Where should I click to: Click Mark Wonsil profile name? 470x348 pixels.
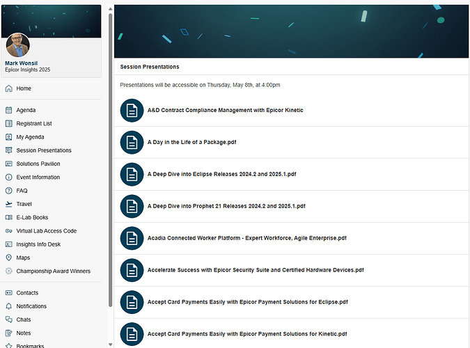coord(22,63)
